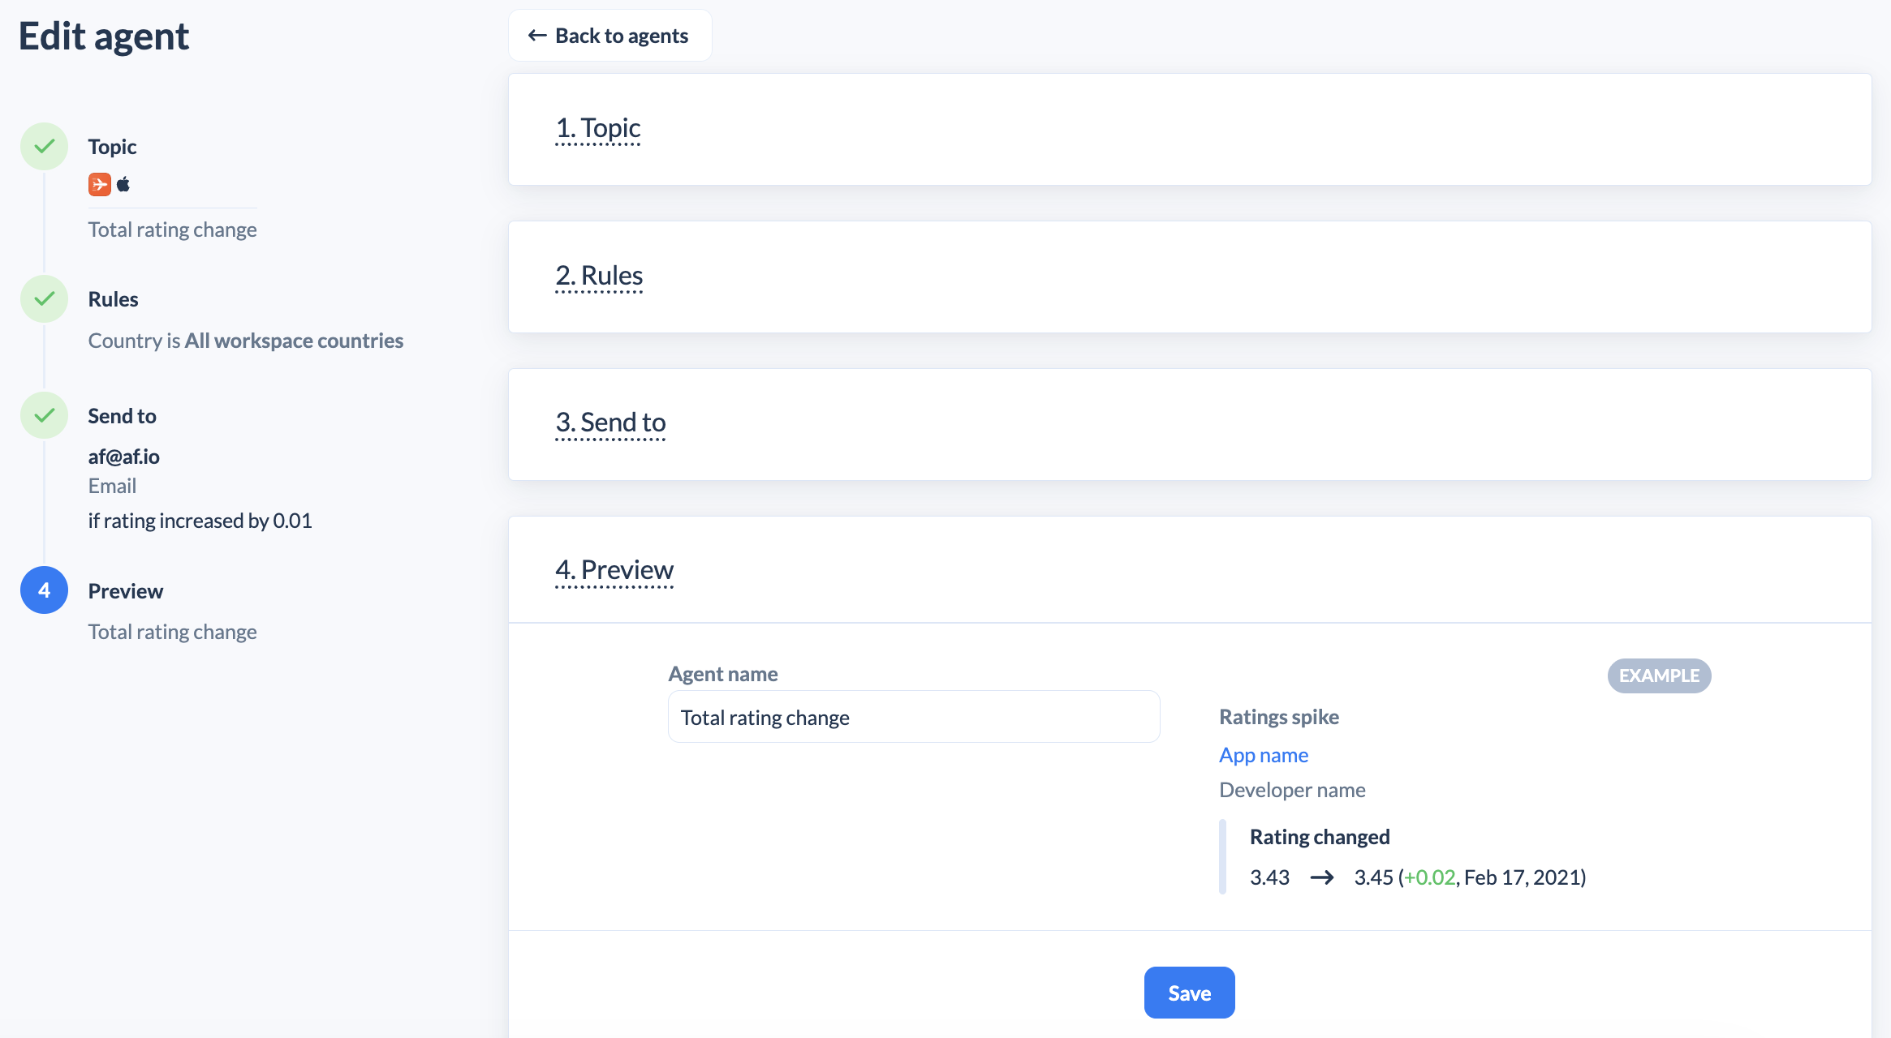This screenshot has width=1891, height=1038.
Task: Select Rules step in the sidebar
Action: [113, 299]
